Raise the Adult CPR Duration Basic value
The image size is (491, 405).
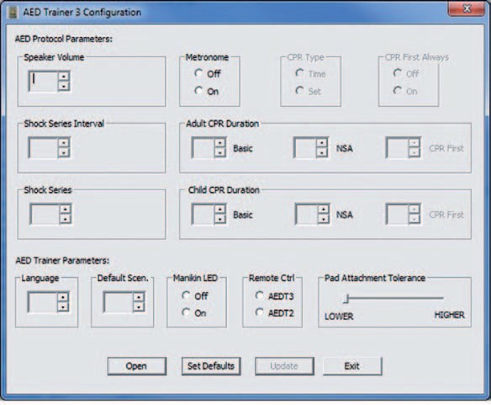219,143
